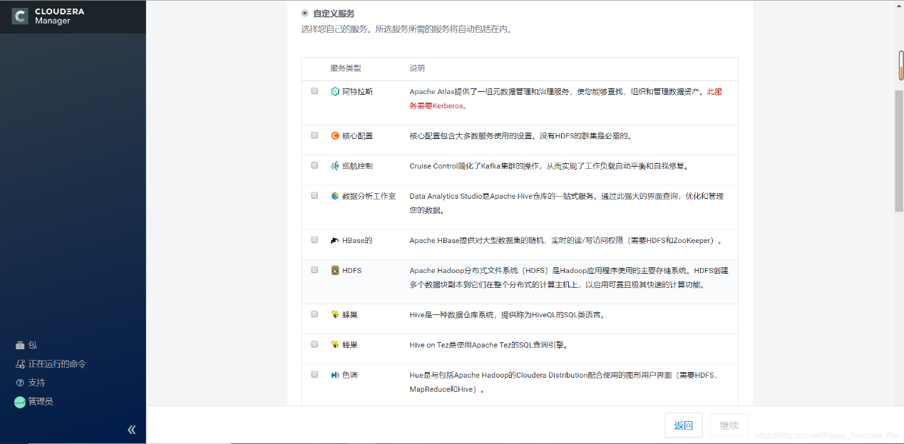Open 包 from the sidebar
The image size is (904, 444).
pyautogui.click(x=29, y=345)
